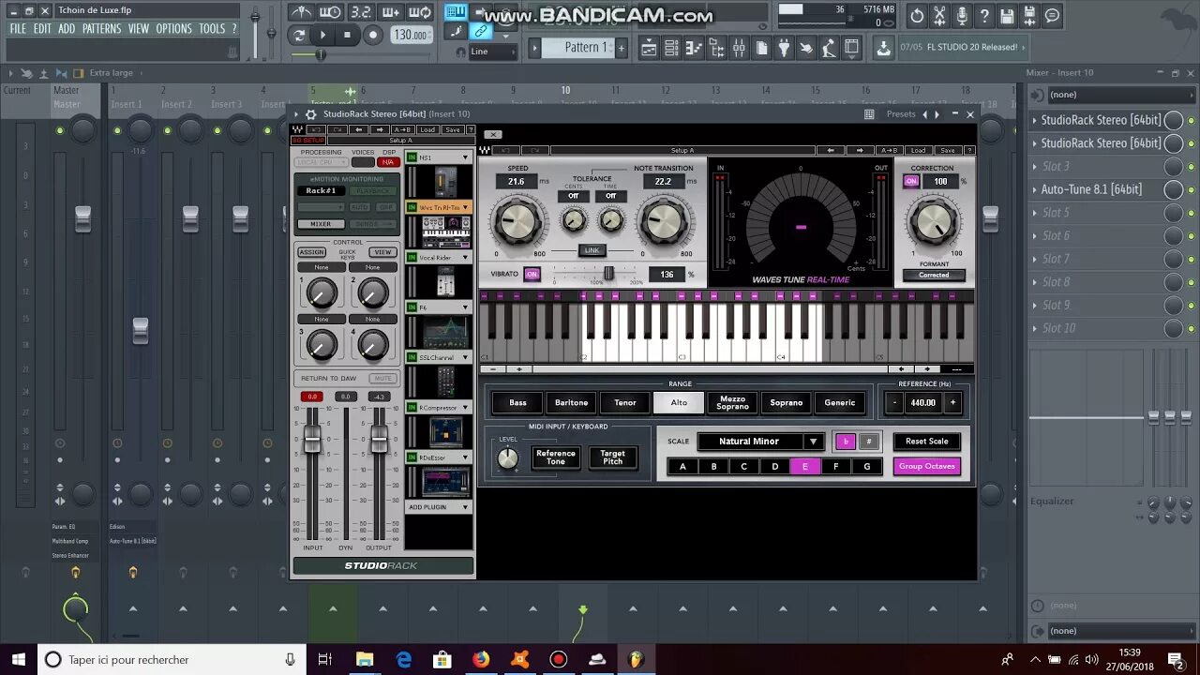Image resolution: width=1200 pixels, height=675 pixels.
Task: Open the Line snap dropdown
Action: [x=491, y=52]
